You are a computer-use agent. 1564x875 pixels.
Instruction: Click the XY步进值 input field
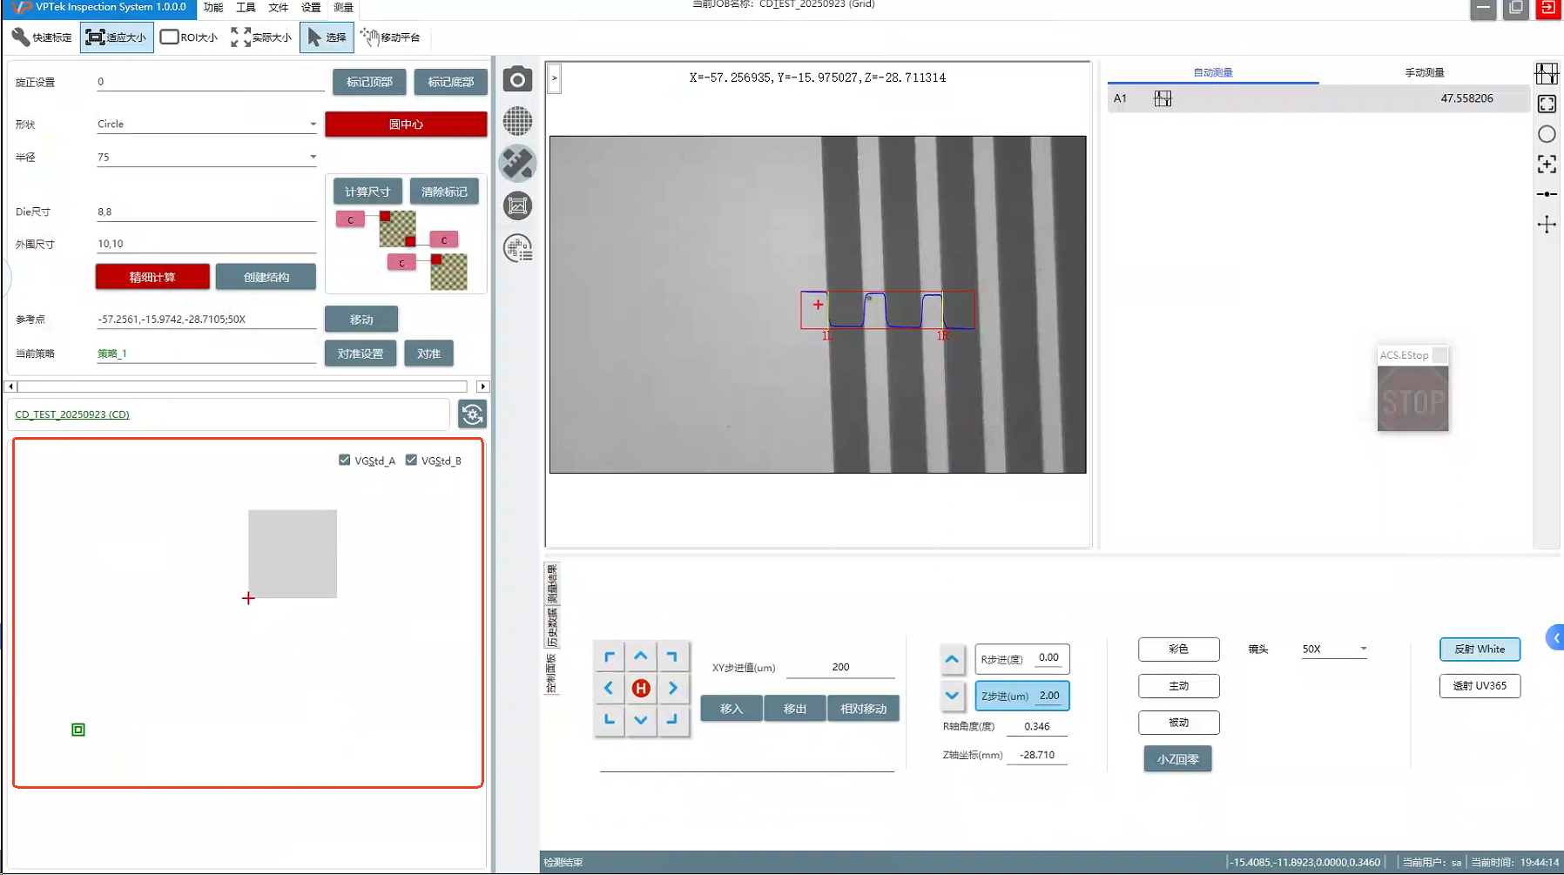839,667
